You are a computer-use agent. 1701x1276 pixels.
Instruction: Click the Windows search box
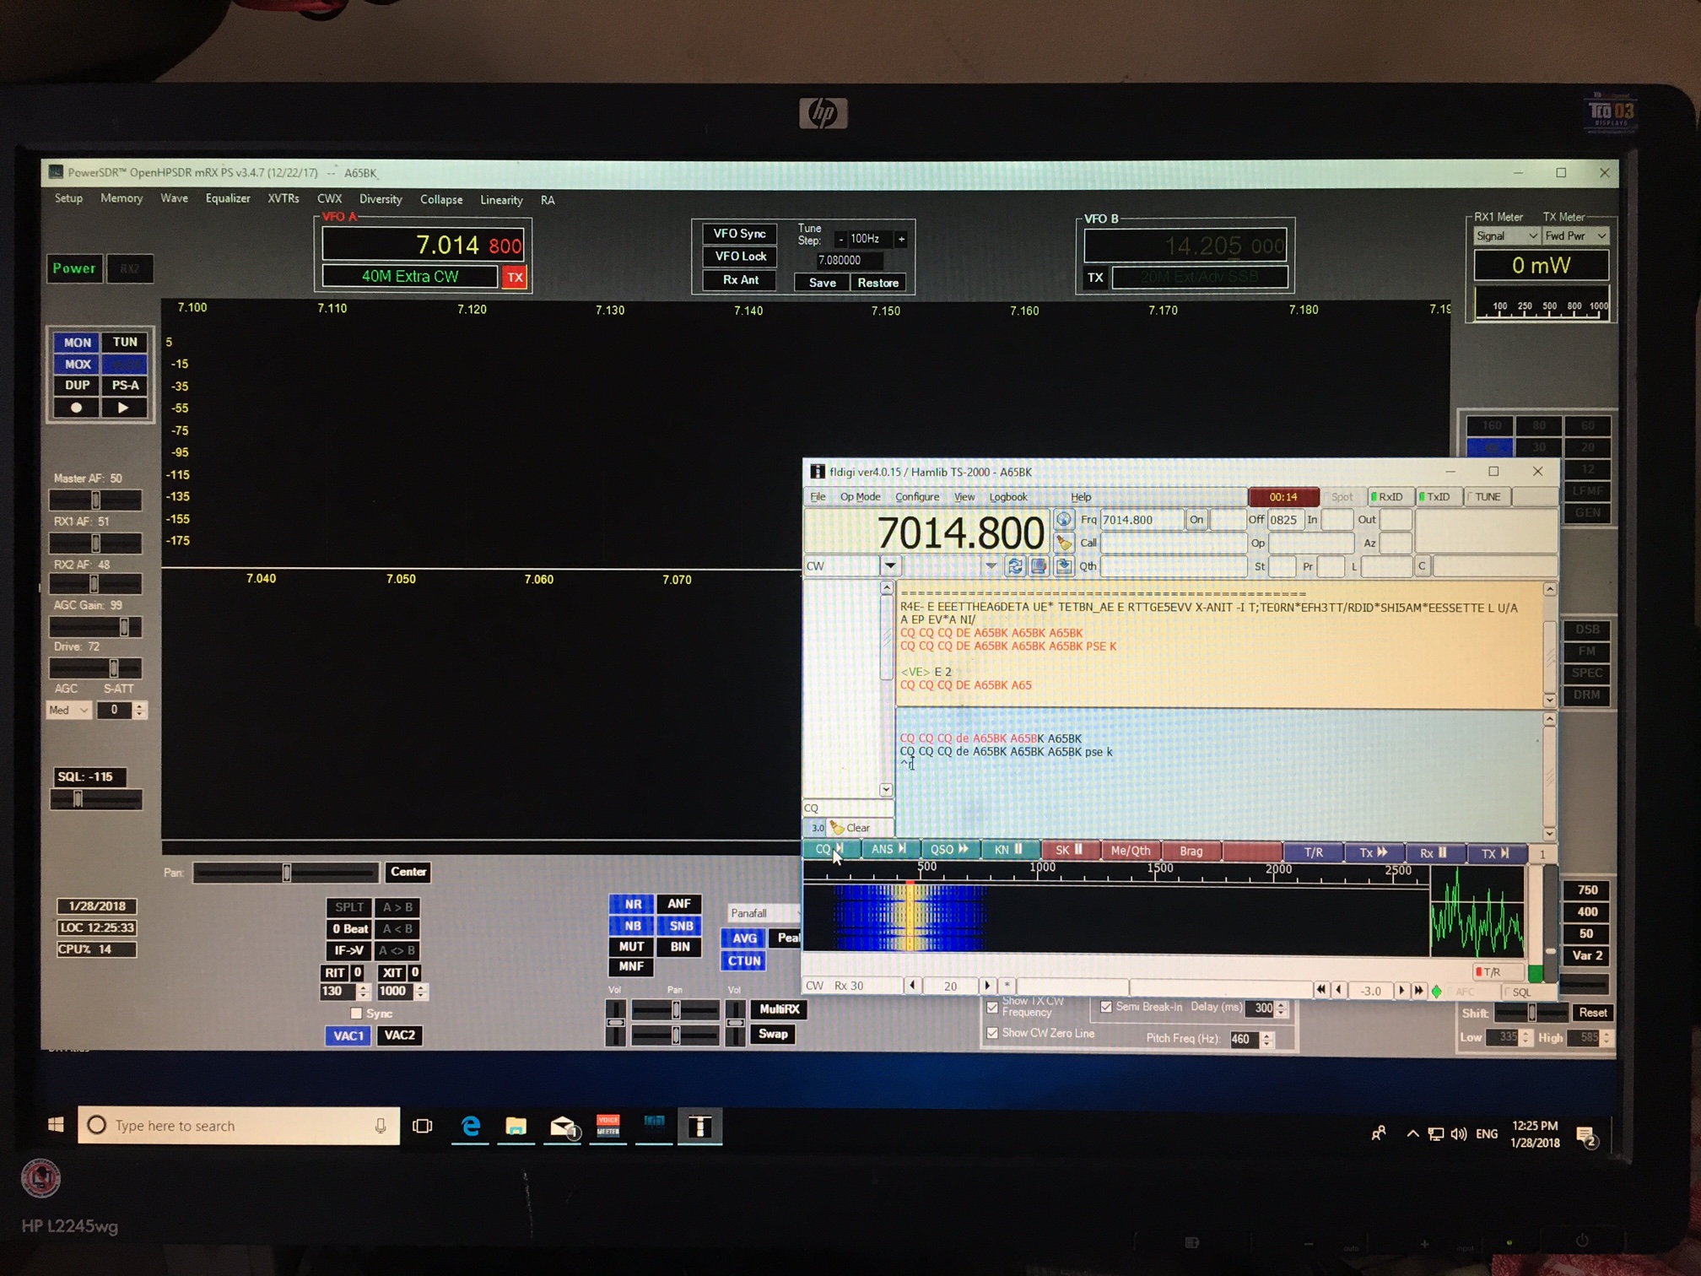(x=239, y=1126)
